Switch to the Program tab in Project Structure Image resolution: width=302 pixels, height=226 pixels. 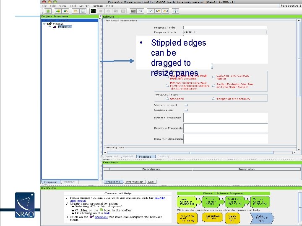(69, 182)
